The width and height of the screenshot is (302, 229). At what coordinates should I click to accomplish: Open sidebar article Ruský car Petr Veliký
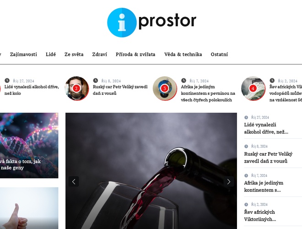(268, 158)
